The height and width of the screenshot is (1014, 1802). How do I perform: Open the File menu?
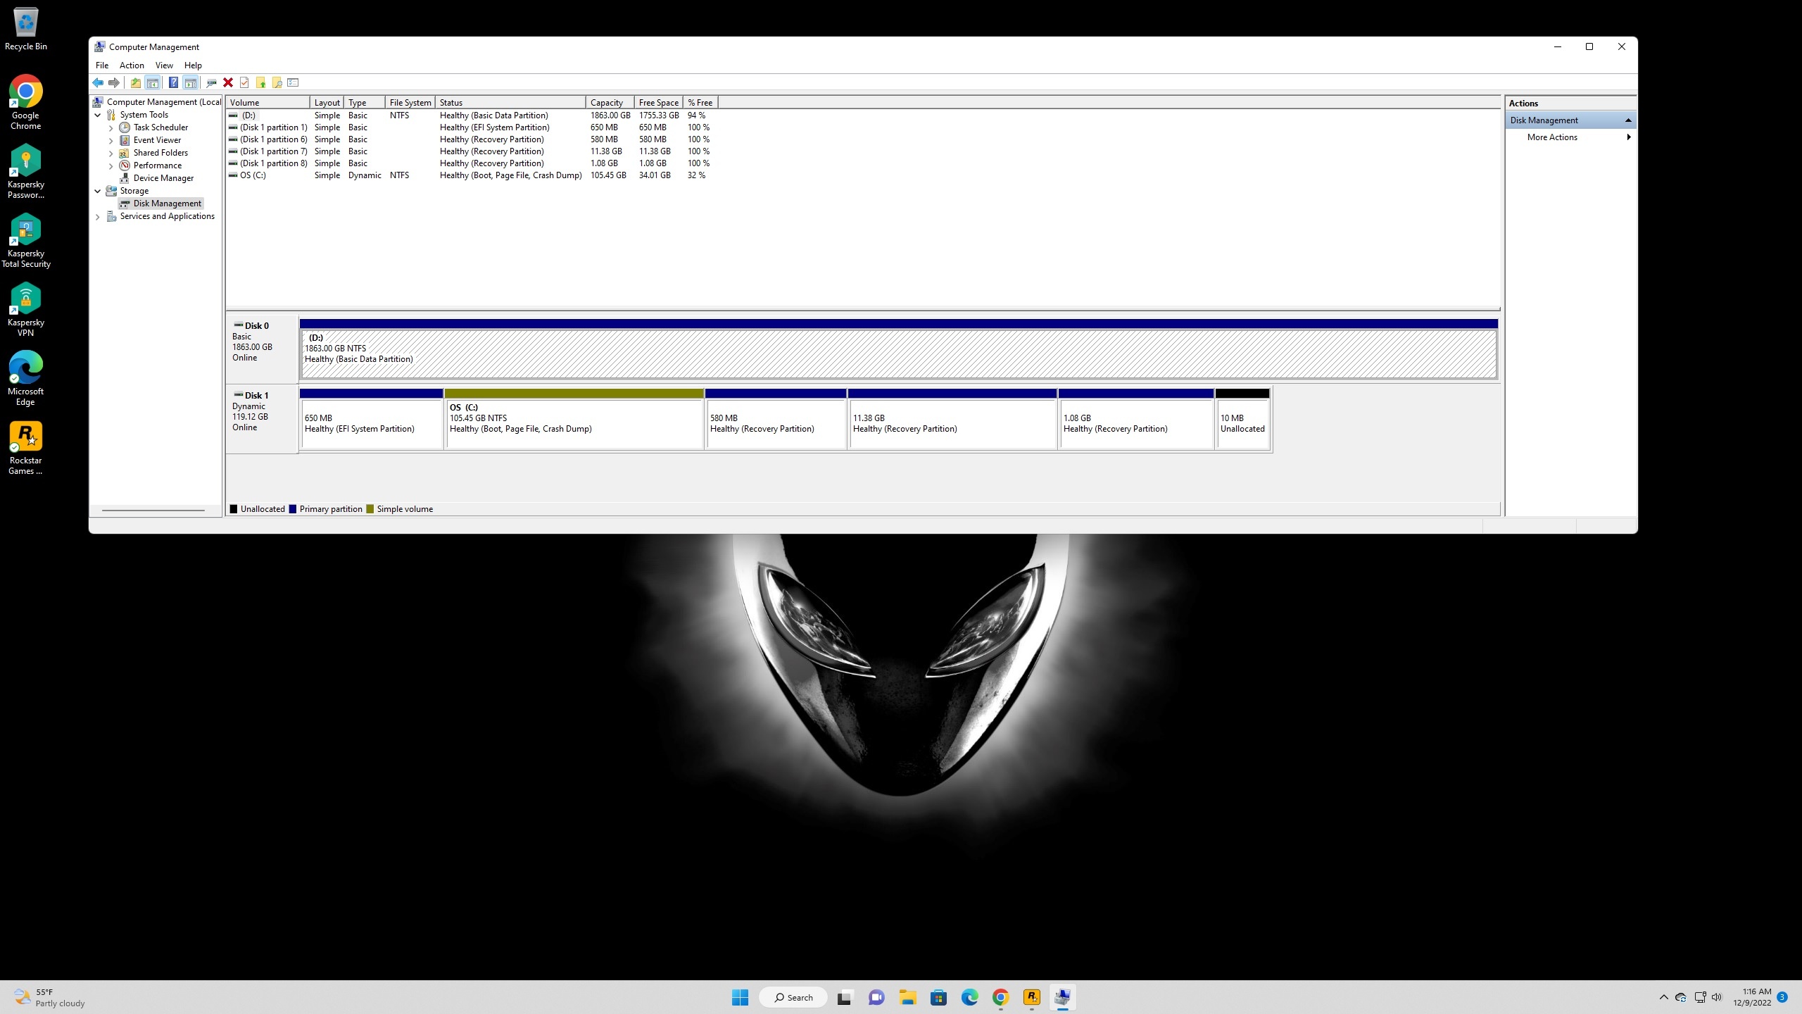(x=102, y=65)
